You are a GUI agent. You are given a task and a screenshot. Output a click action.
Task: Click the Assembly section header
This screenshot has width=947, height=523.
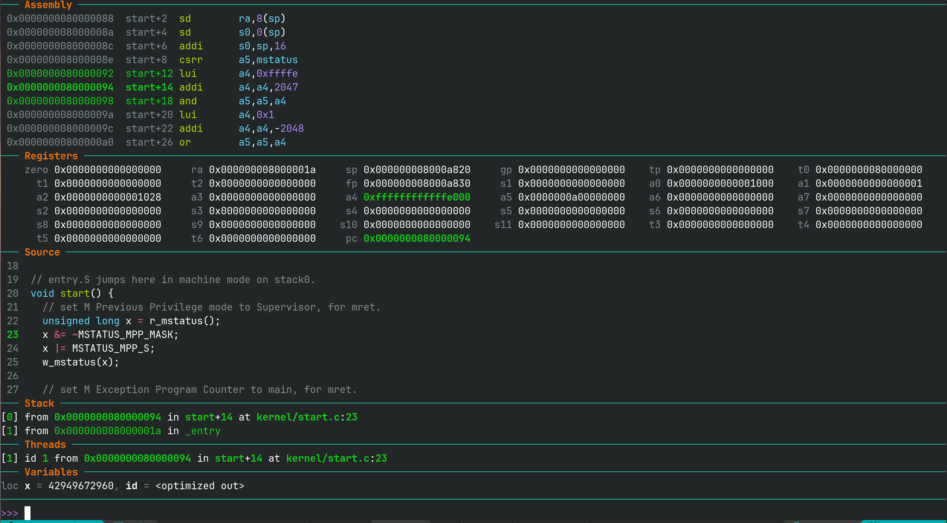pos(48,5)
